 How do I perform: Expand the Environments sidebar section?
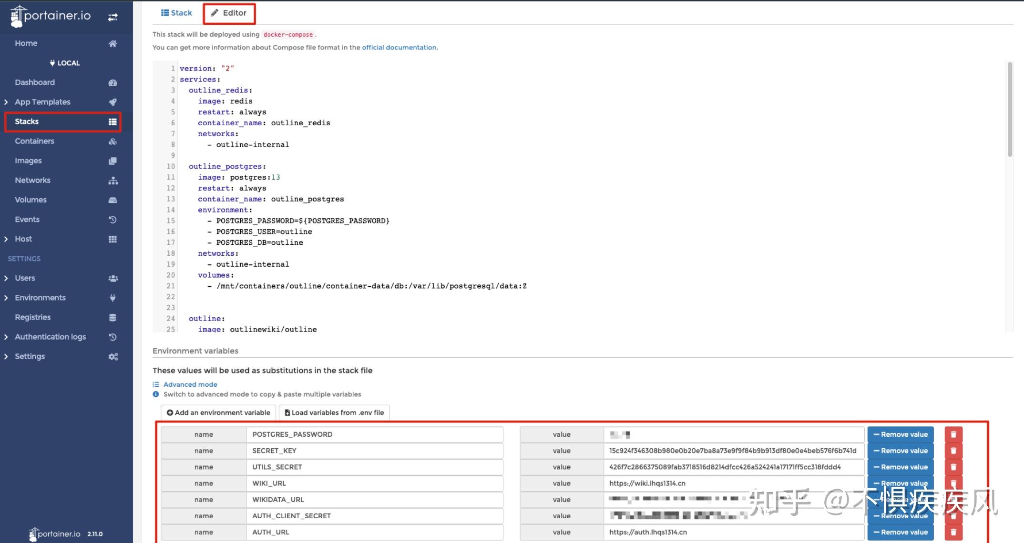pos(6,298)
